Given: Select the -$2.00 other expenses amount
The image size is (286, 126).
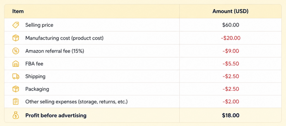Looking at the screenshot, I should pyautogui.click(x=230, y=102).
